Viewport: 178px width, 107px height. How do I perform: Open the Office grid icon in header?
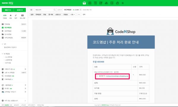[112, 3]
